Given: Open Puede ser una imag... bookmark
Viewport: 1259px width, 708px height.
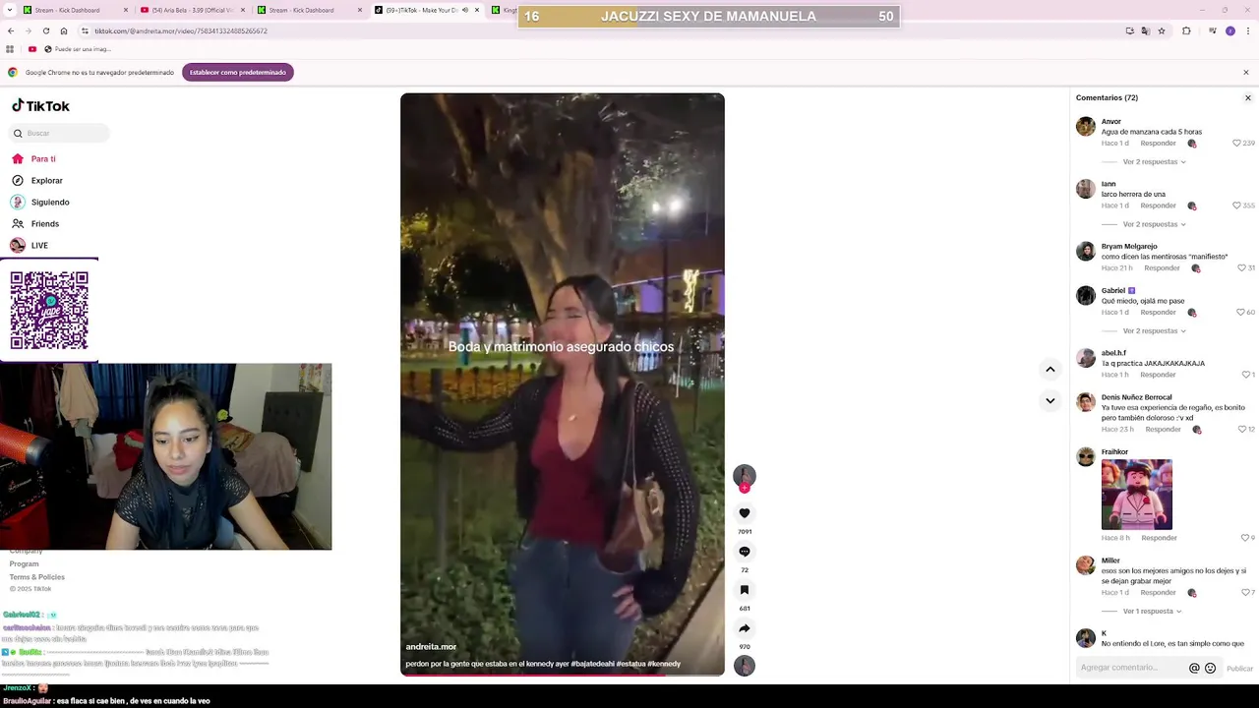Looking at the screenshot, I should pos(77,49).
